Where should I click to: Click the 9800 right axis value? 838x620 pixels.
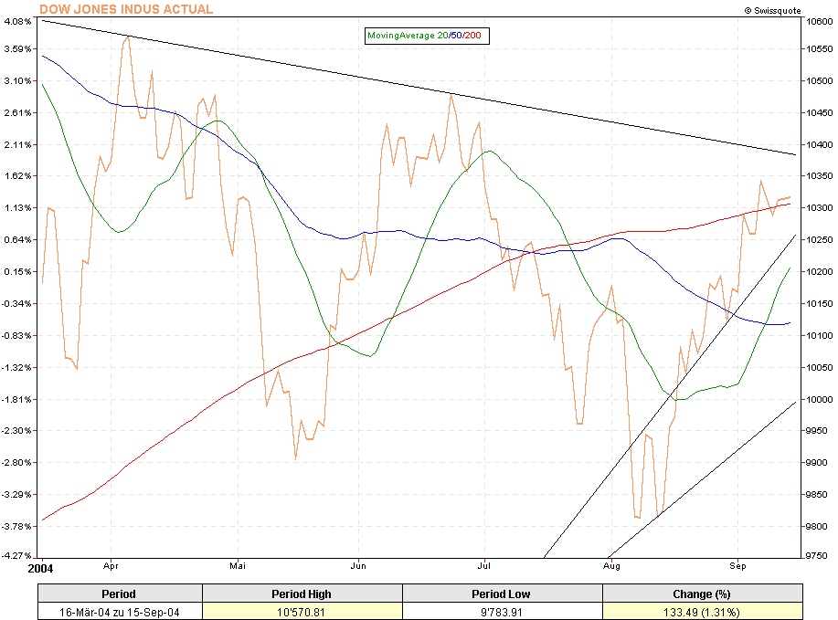click(817, 526)
